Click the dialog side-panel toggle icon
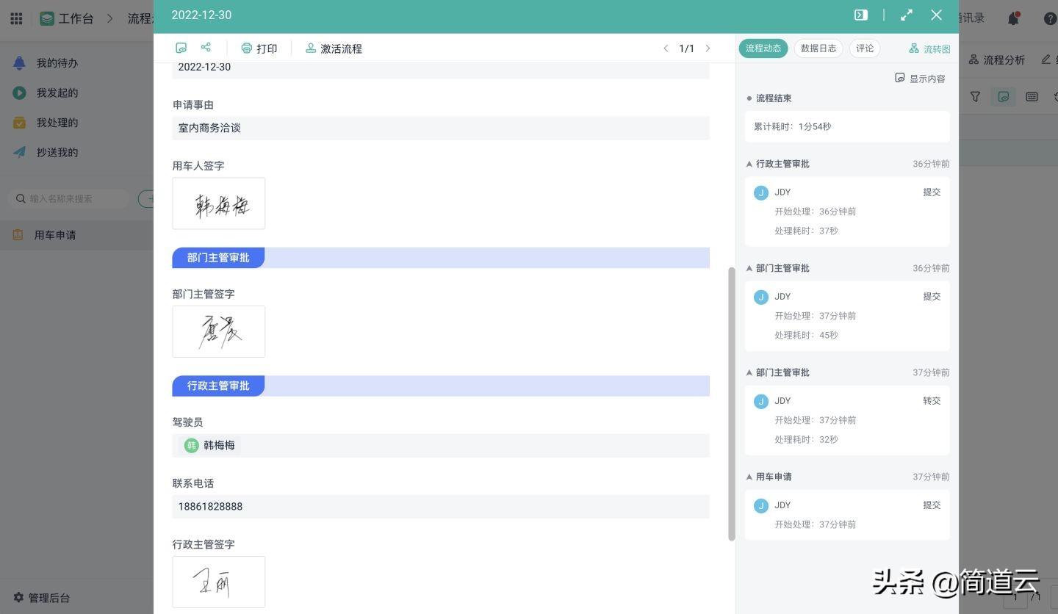The width and height of the screenshot is (1058, 614). (x=861, y=15)
